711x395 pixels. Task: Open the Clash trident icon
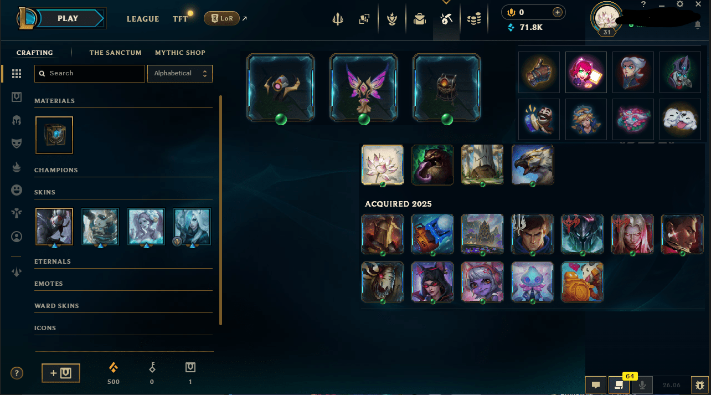pos(338,19)
